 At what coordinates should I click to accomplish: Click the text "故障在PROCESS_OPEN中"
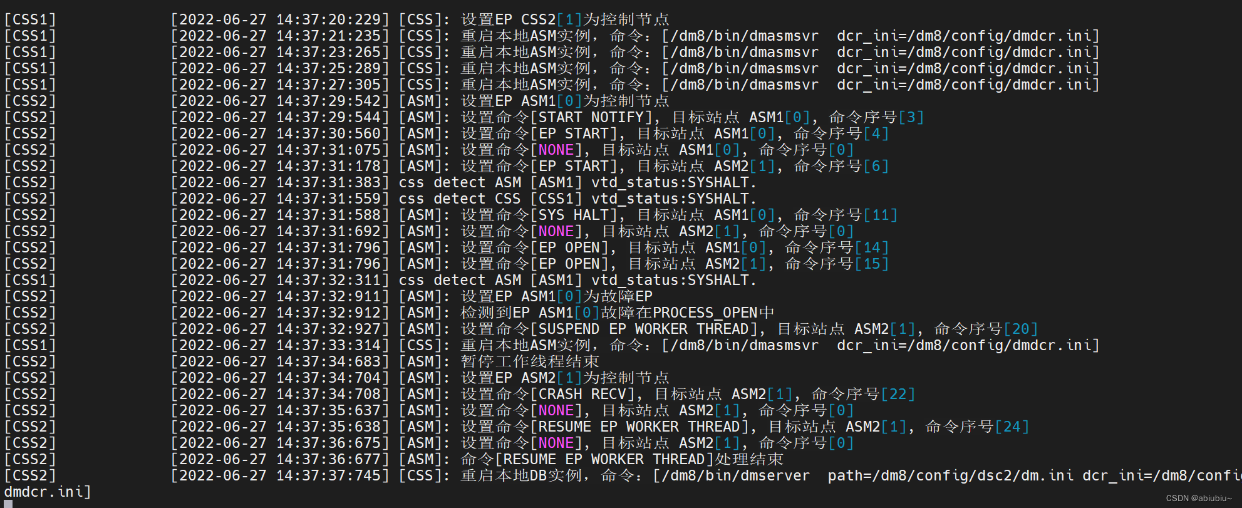click(x=687, y=313)
